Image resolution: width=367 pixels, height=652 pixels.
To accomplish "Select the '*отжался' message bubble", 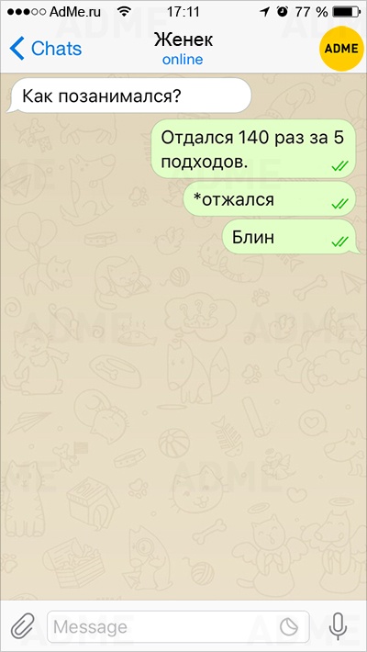I will [270, 198].
